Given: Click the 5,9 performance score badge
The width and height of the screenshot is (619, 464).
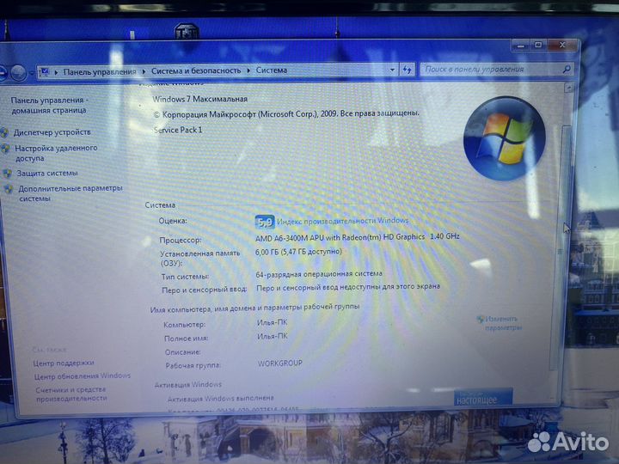Looking at the screenshot, I should [x=264, y=223].
